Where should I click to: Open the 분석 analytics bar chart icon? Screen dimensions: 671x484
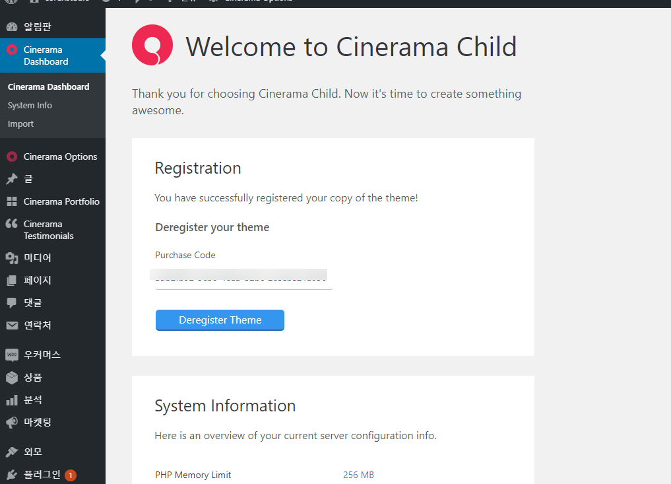pyautogui.click(x=12, y=400)
